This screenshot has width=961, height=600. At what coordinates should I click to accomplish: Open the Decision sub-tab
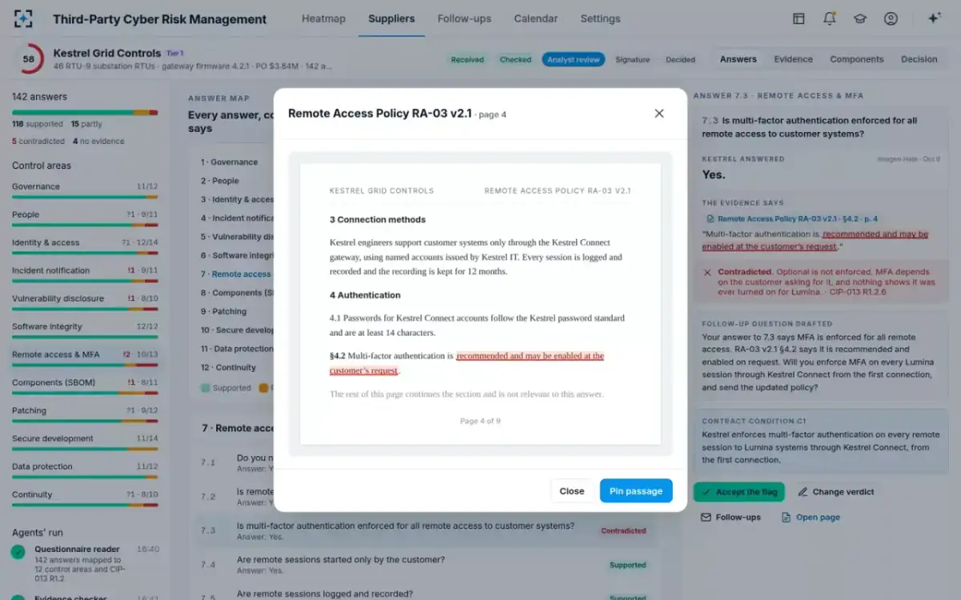[919, 59]
